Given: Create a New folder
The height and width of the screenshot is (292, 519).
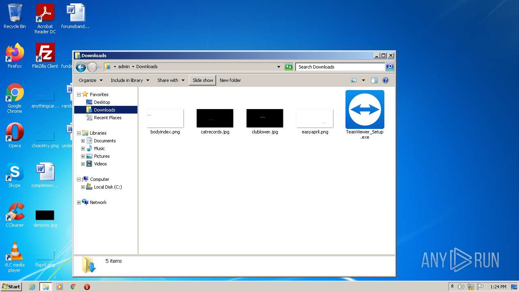Looking at the screenshot, I should pyautogui.click(x=230, y=80).
